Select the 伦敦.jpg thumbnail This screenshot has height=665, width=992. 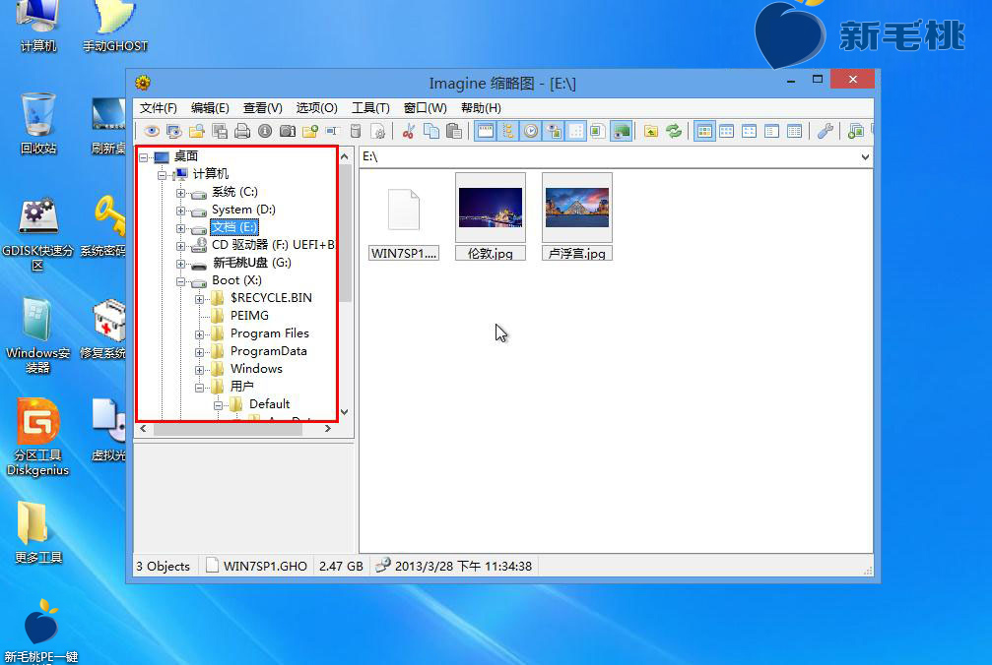(x=491, y=216)
